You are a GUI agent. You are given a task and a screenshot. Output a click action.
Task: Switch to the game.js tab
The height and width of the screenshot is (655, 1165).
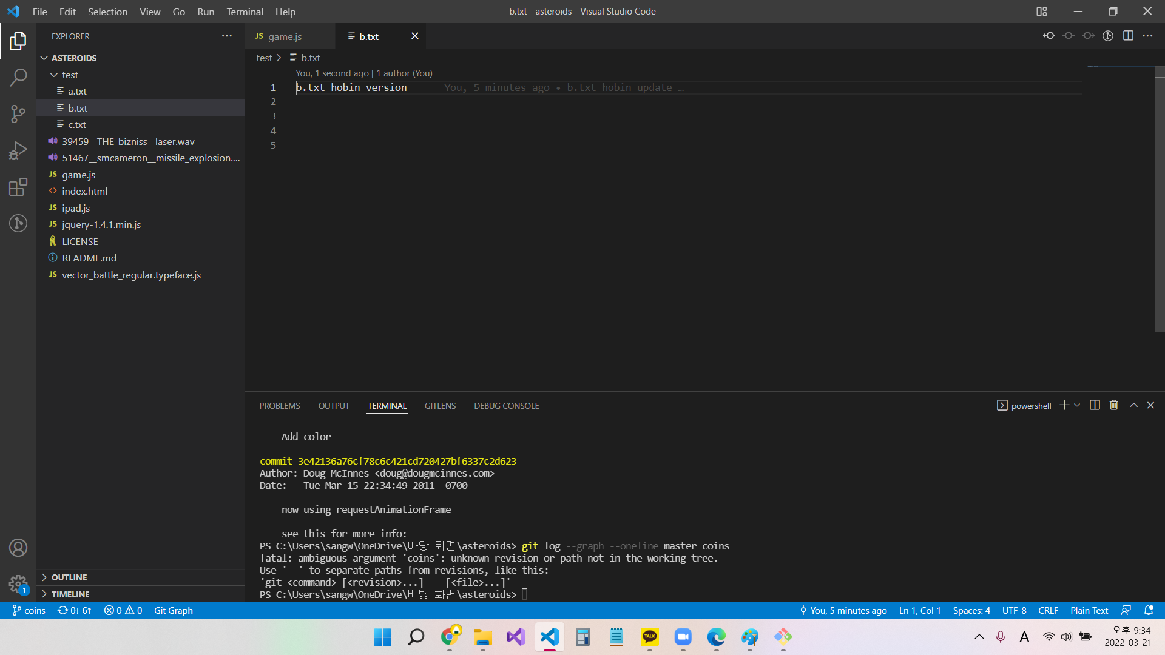point(285,36)
